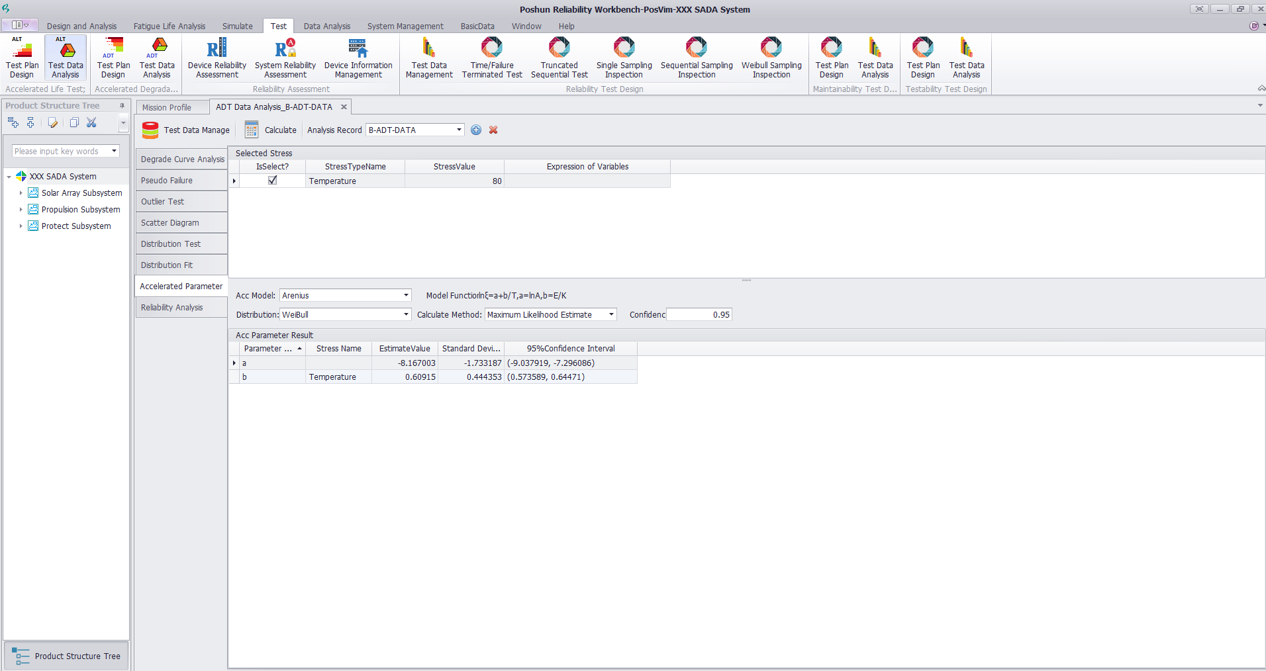Viewport: 1266px width, 671px height.
Task: Open Maintainability Test Data Analysis
Action: click(x=875, y=58)
